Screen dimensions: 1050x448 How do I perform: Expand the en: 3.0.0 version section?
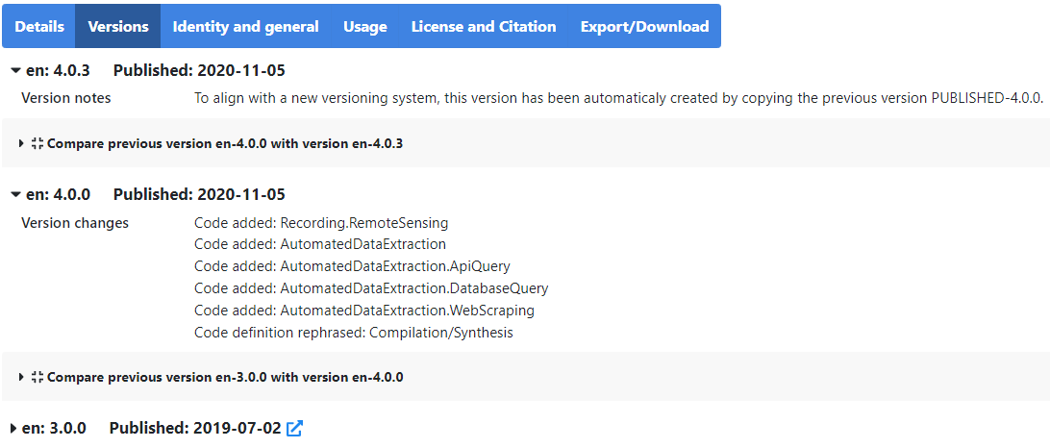tap(14, 428)
